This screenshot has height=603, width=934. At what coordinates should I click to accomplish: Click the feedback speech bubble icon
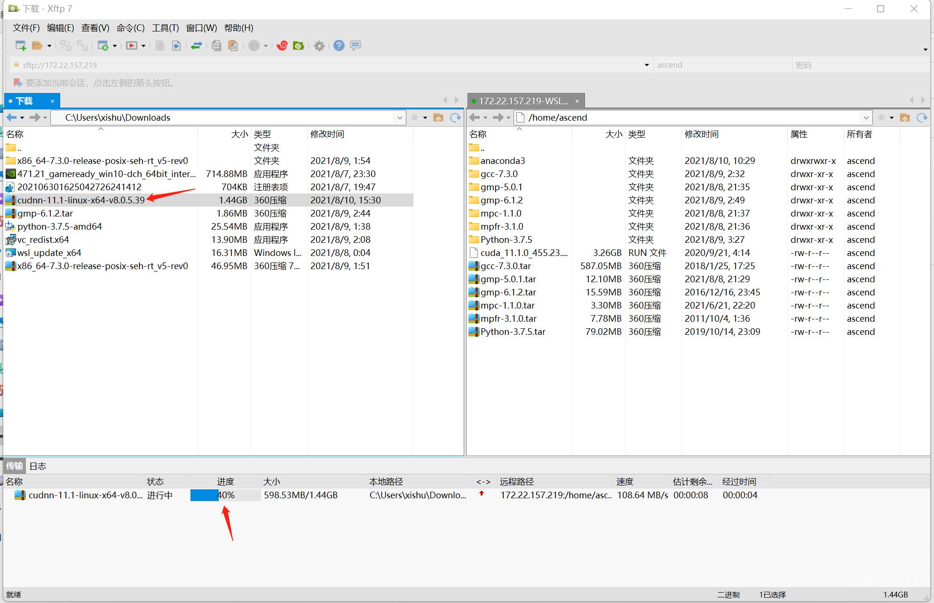[356, 46]
